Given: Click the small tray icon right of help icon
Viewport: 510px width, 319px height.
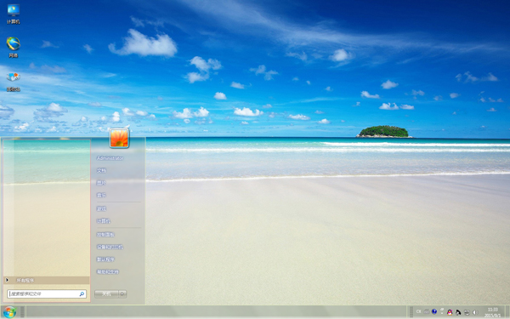Looking at the screenshot, I should [x=442, y=310].
